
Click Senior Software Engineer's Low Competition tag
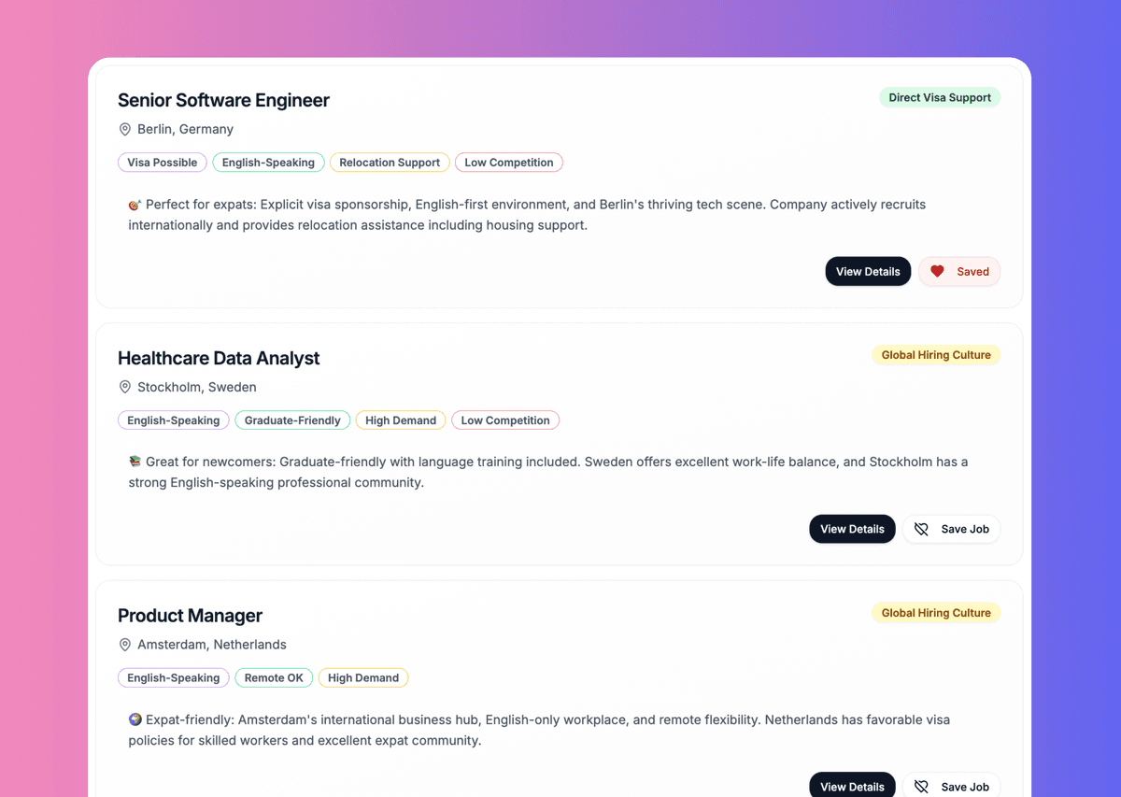point(509,163)
